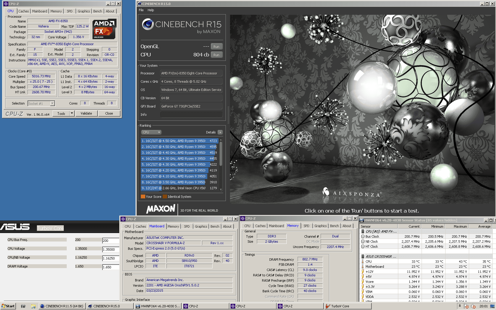Click the CPU Voltage input field in TurboV
The height and width of the screenshot is (310, 496).
pyautogui.click(x=111, y=249)
